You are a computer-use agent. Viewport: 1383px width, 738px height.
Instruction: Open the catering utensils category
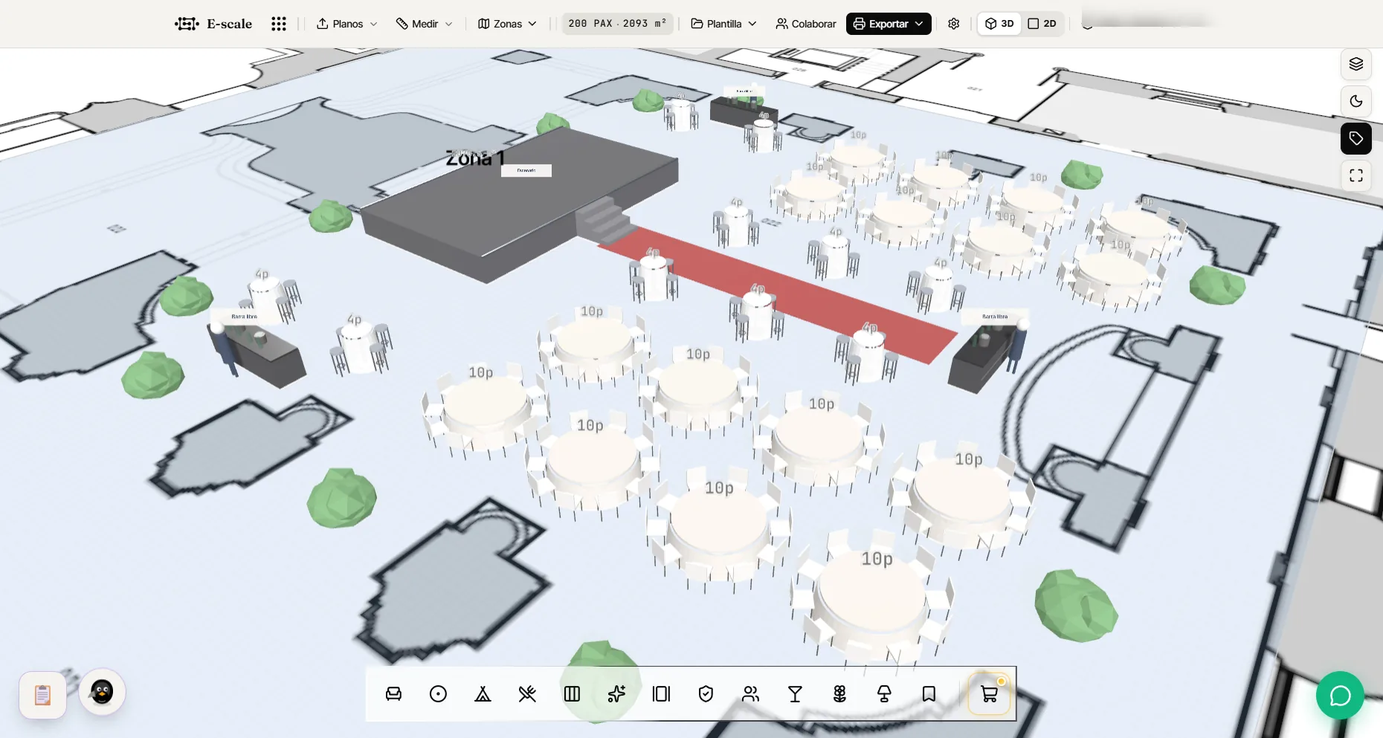click(527, 694)
